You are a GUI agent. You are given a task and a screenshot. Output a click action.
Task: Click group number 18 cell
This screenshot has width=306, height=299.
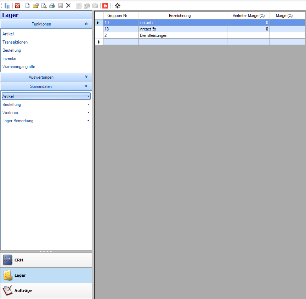click(x=121, y=29)
